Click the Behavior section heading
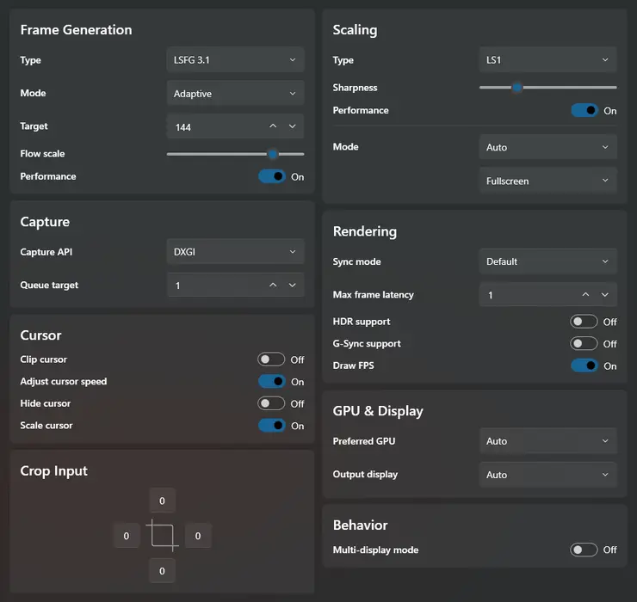Screen dimensions: 637x602 pos(360,525)
